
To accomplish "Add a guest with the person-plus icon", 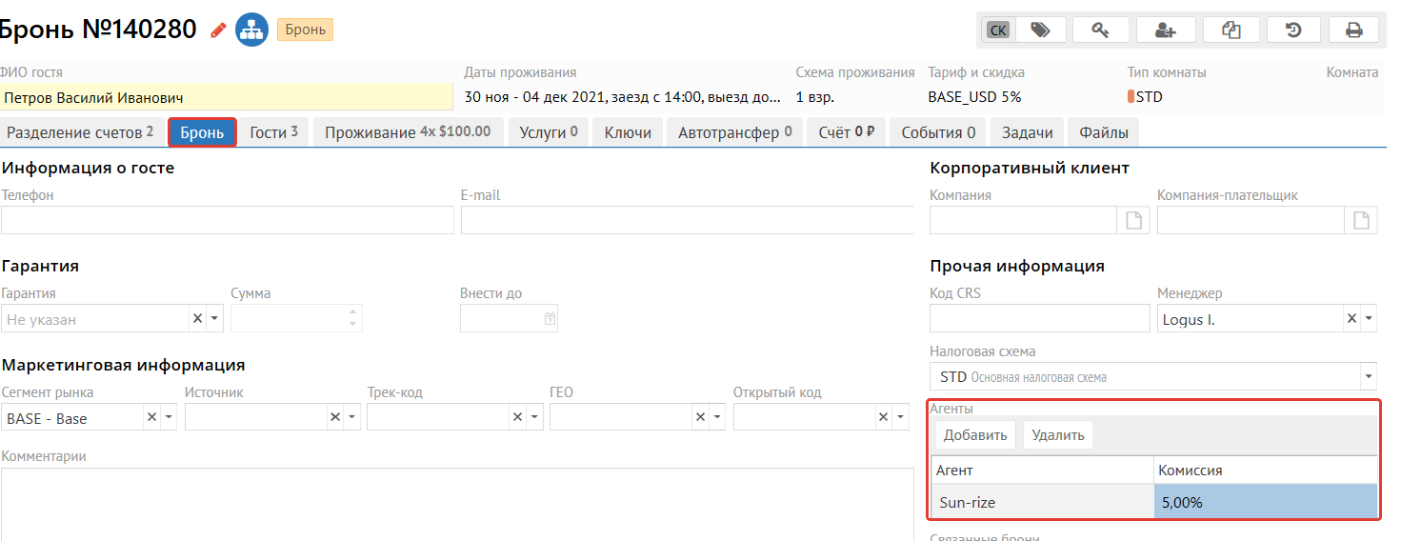I will [x=1165, y=30].
